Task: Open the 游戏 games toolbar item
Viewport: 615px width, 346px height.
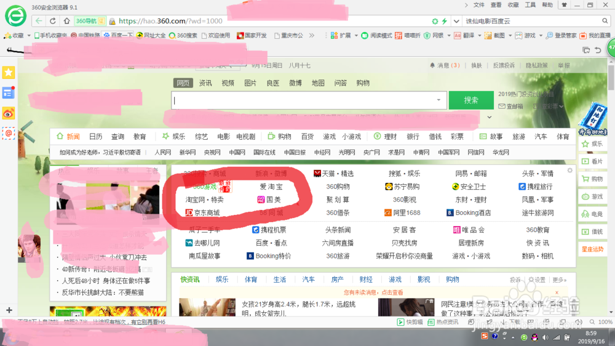Action: tap(526, 35)
